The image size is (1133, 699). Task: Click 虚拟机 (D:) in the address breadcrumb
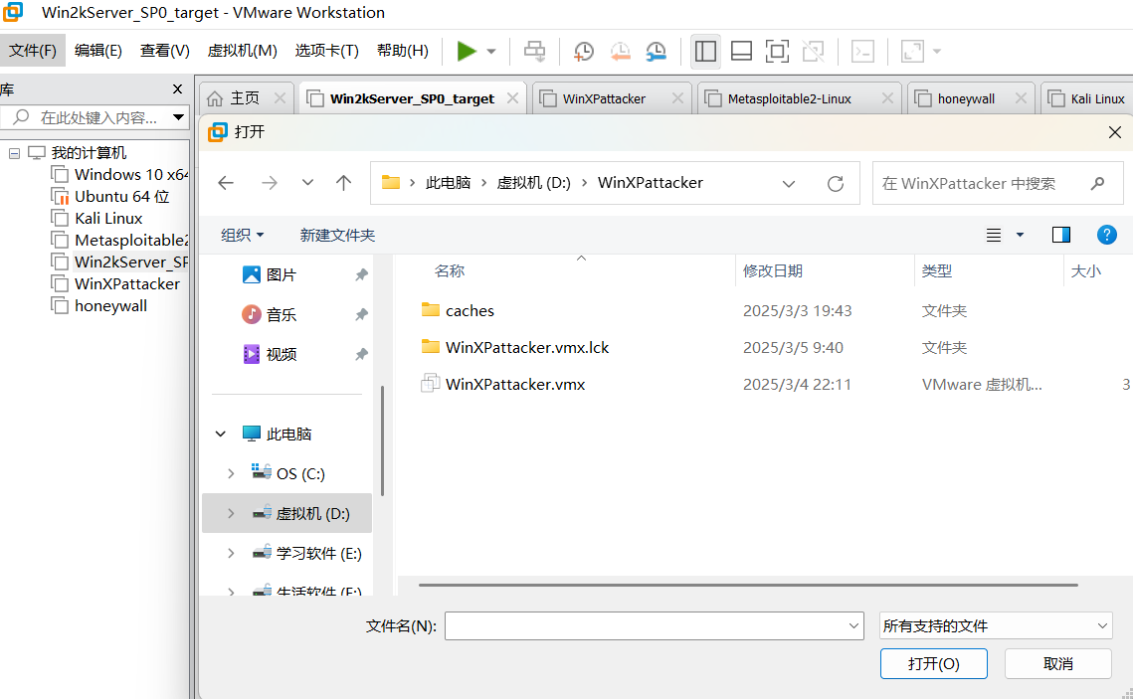tap(534, 183)
